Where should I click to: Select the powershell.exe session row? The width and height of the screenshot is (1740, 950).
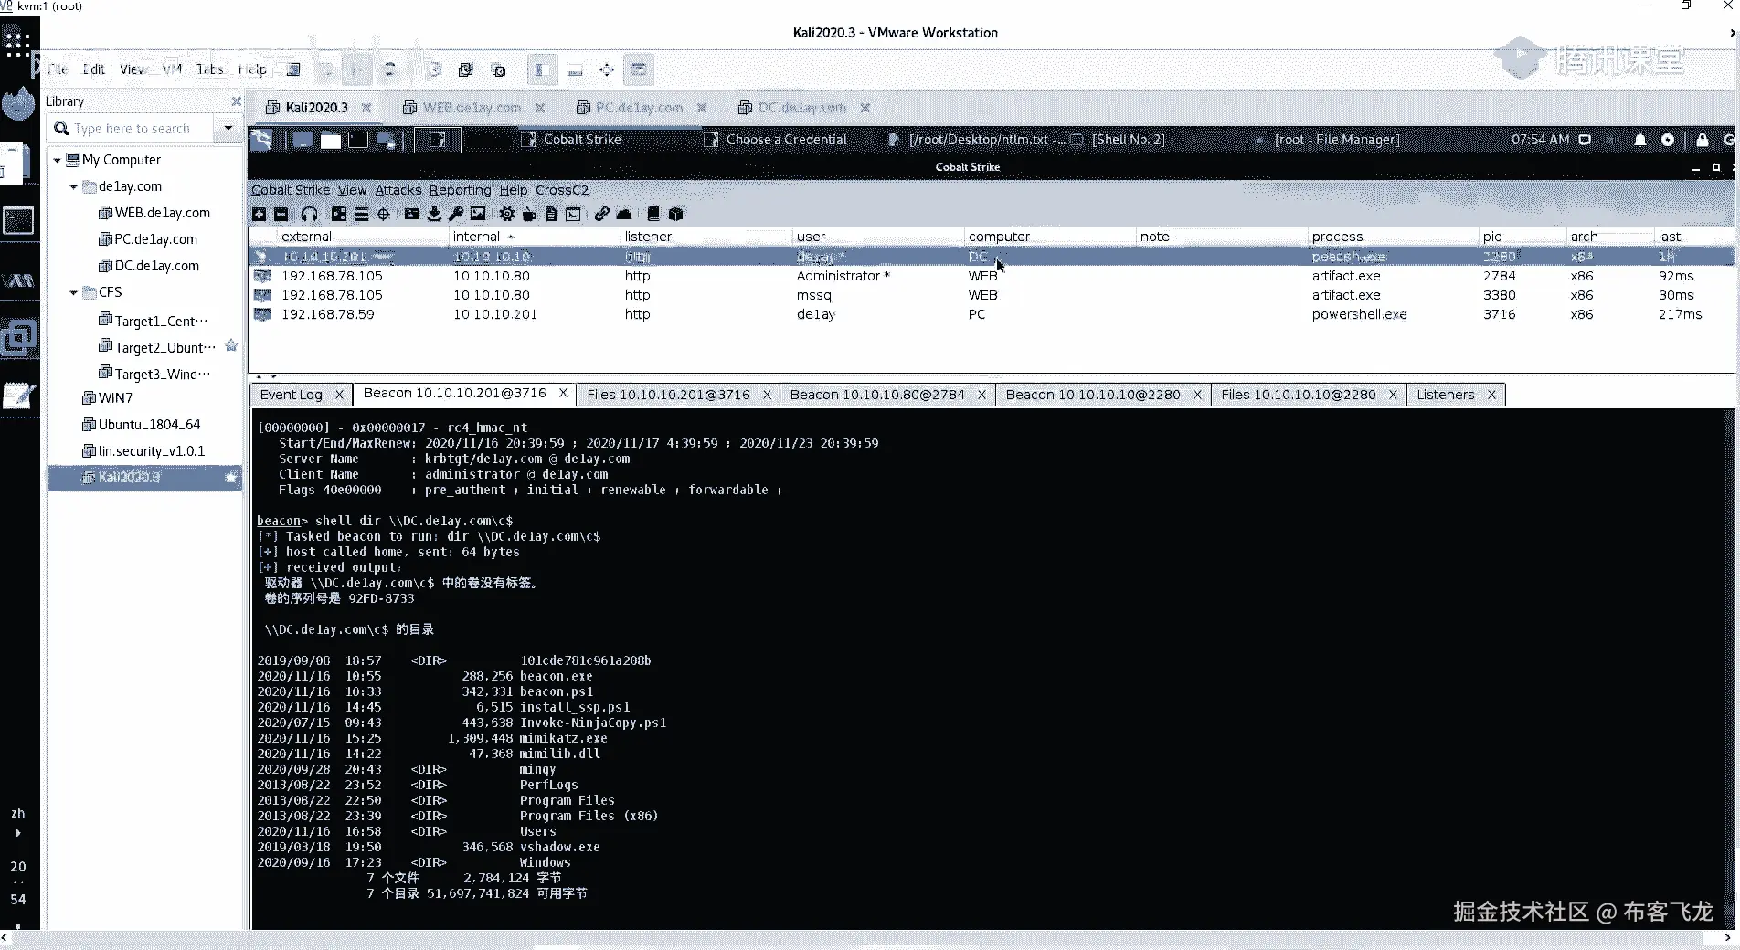(x=991, y=314)
